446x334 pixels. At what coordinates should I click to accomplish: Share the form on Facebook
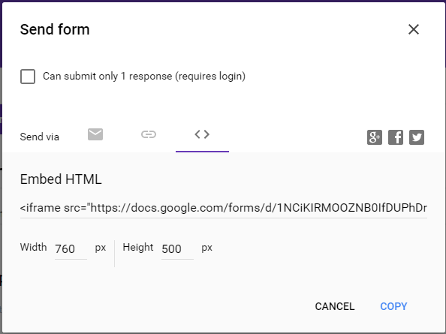(x=396, y=137)
